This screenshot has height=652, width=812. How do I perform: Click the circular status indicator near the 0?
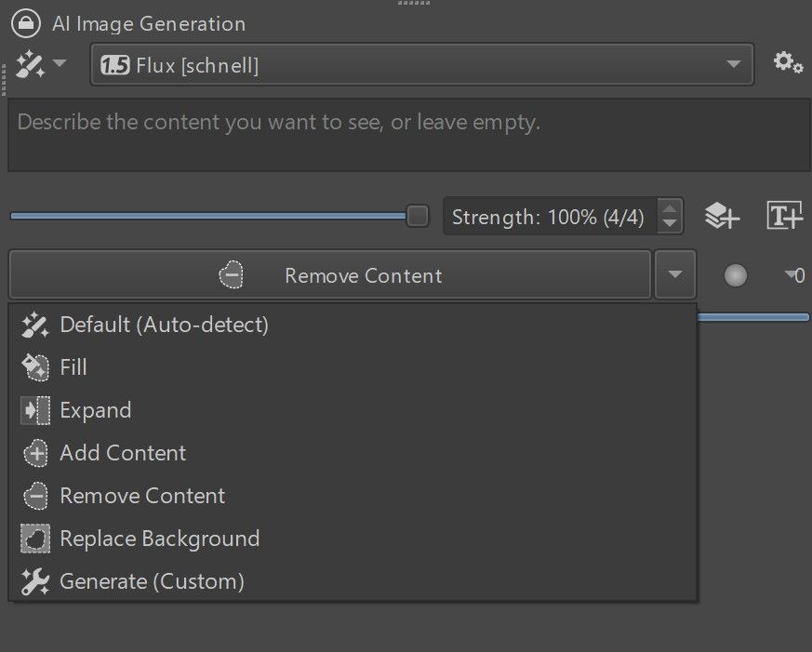(735, 274)
